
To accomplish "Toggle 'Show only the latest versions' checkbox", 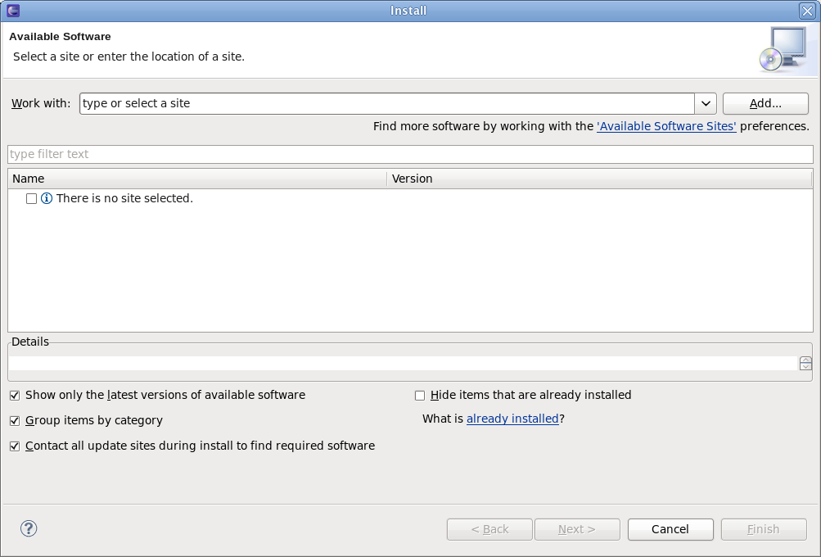I will 15,395.
